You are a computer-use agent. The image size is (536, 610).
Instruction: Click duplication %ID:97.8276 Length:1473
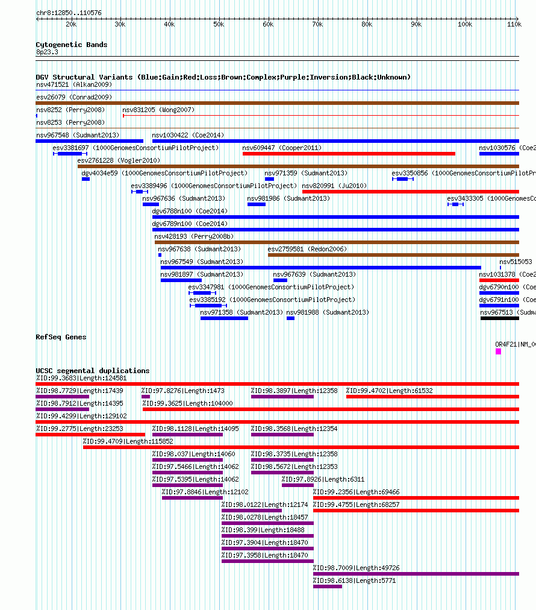coord(182,391)
